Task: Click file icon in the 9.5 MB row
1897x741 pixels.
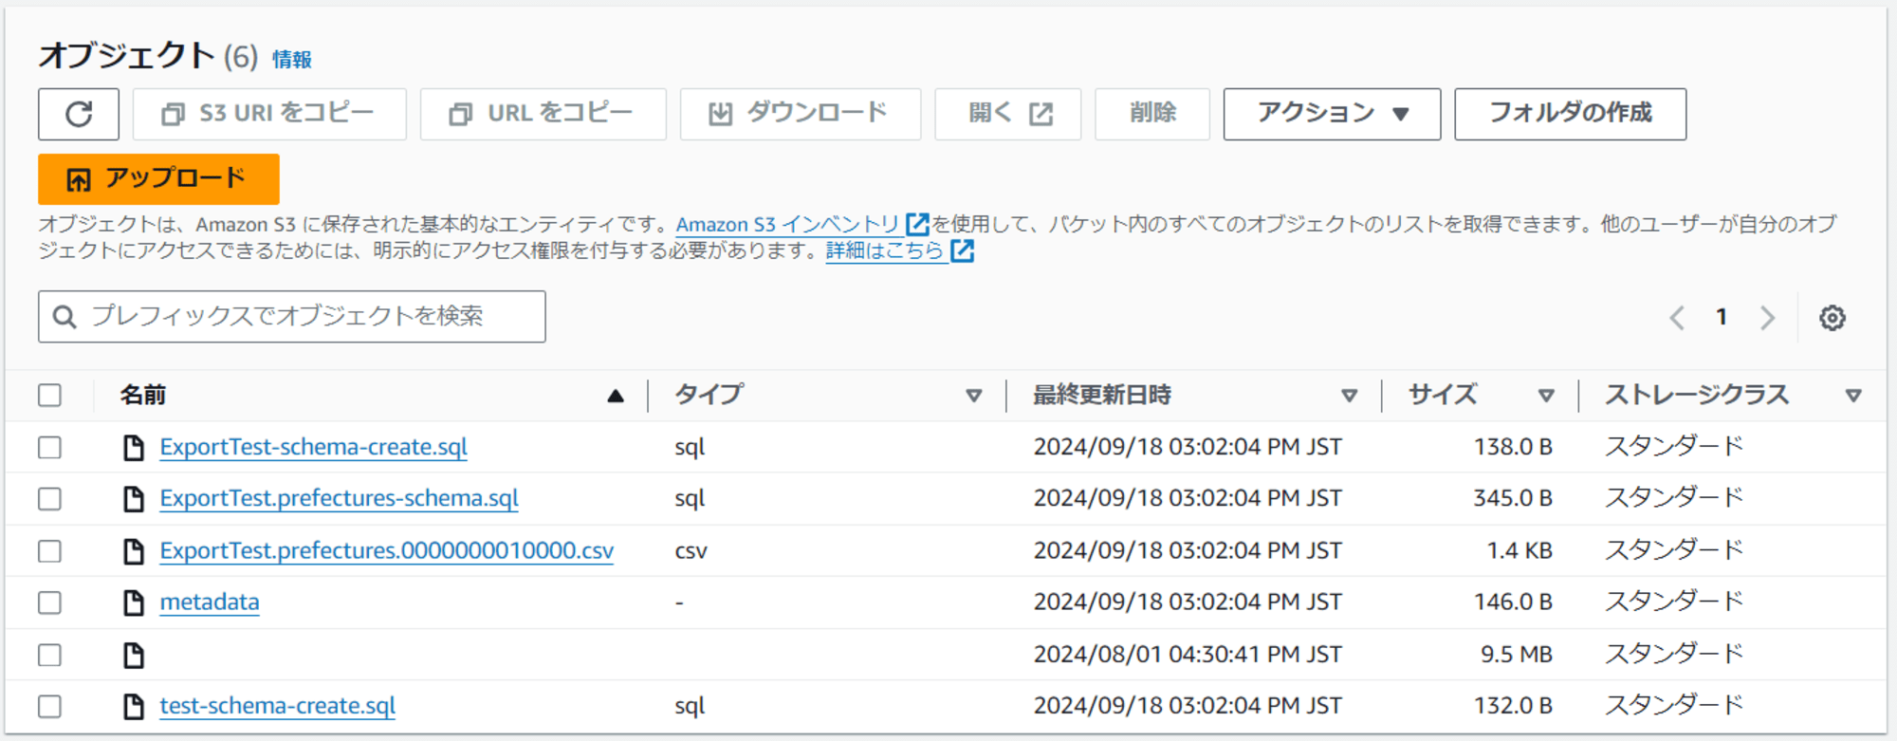Action: point(134,655)
